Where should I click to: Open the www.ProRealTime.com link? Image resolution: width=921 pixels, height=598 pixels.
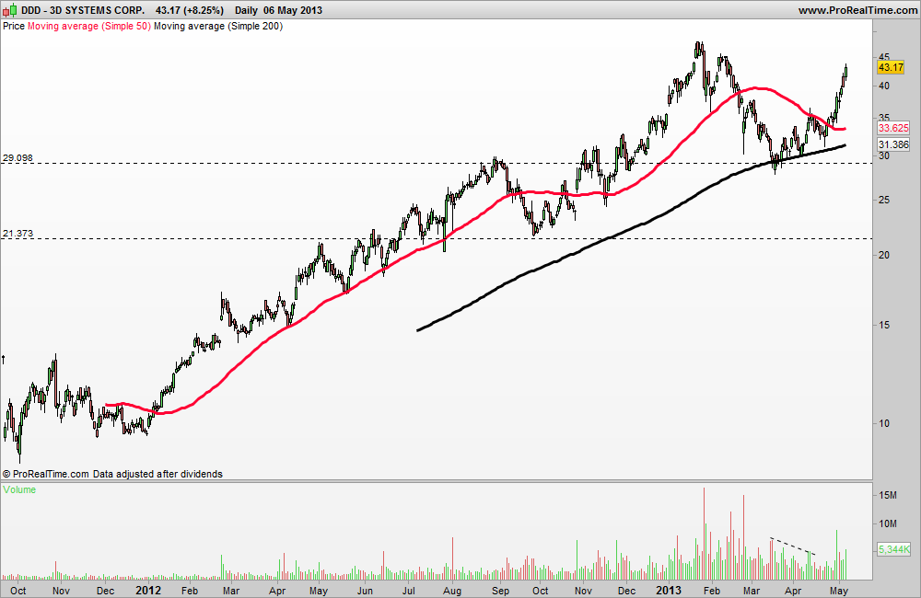coord(857,10)
